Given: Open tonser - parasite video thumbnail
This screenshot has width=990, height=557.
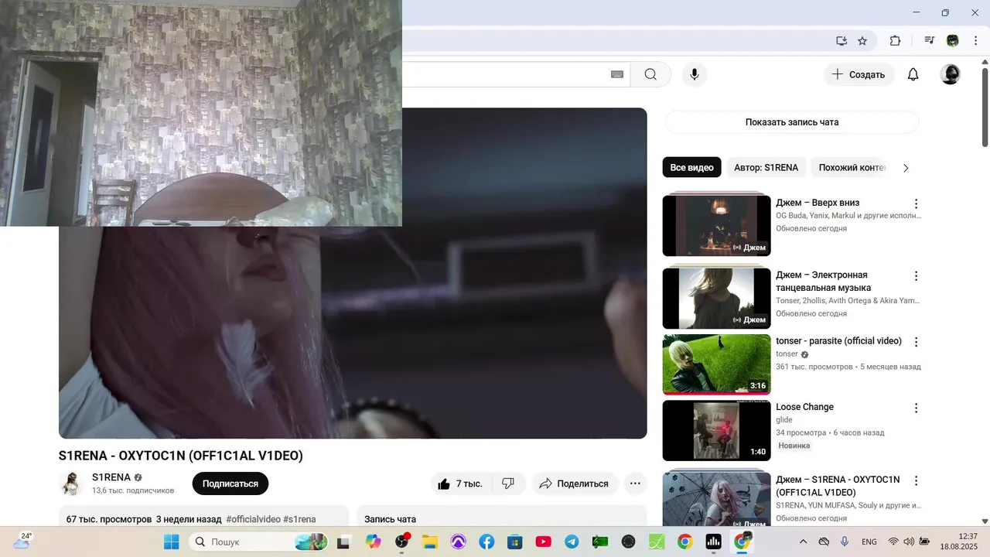Looking at the screenshot, I should point(717,364).
